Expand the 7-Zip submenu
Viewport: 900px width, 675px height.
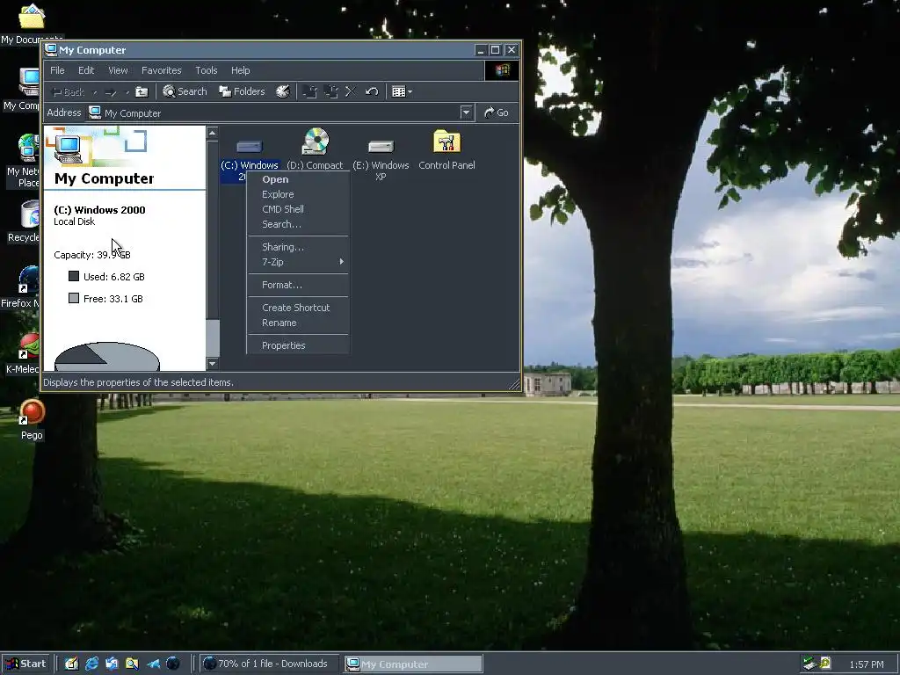point(297,262)
